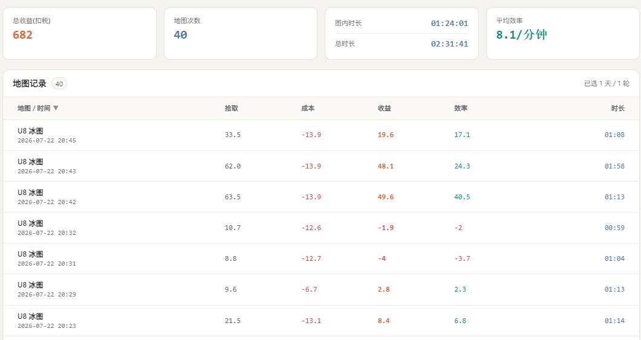Select the map count value 40
641x340 pixels.
(180, 35)
